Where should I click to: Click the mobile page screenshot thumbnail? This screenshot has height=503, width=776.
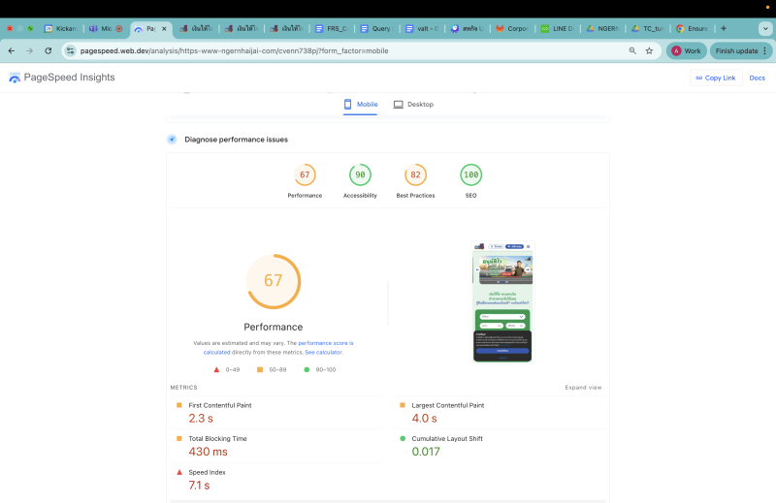502,301
